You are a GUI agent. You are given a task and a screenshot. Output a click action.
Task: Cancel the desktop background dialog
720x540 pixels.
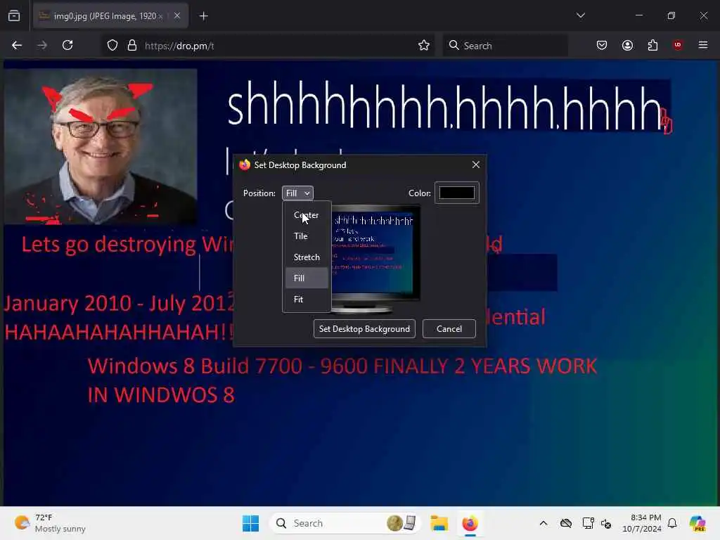point(449,329)
